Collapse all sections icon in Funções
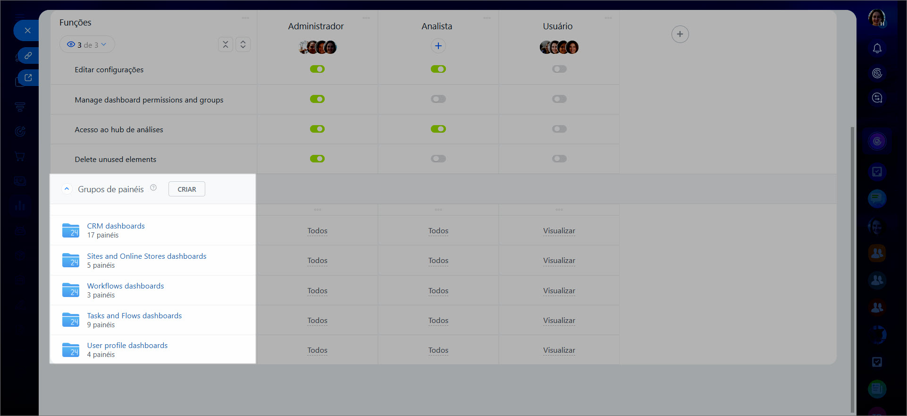Screen dimensions: 907x416 point(226,44)
